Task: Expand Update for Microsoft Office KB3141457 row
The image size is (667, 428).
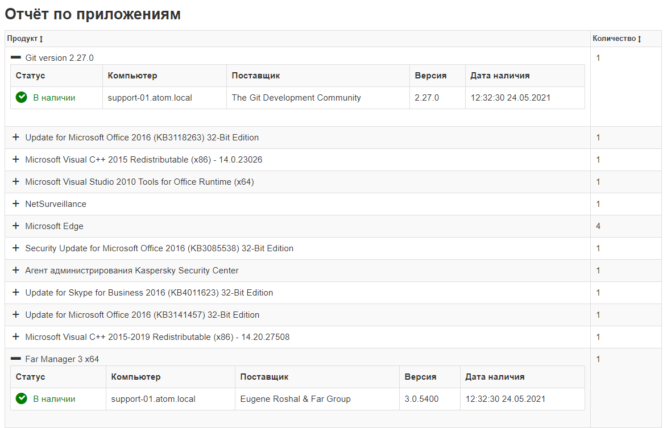Action: click(x=16, y=315)
